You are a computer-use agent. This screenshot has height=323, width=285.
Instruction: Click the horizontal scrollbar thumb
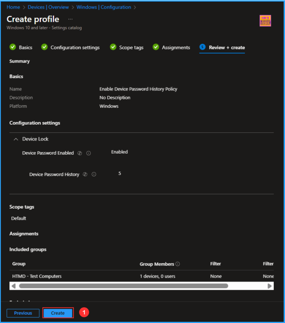coord(124,286)
